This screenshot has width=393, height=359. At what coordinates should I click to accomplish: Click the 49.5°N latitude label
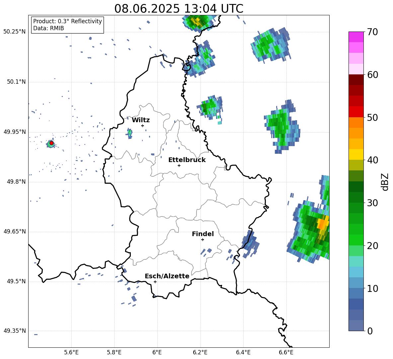point(16,282)
